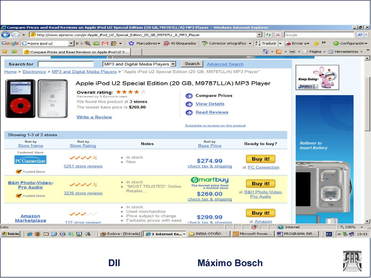Click the Home icon in the command bar

(266, 51)
